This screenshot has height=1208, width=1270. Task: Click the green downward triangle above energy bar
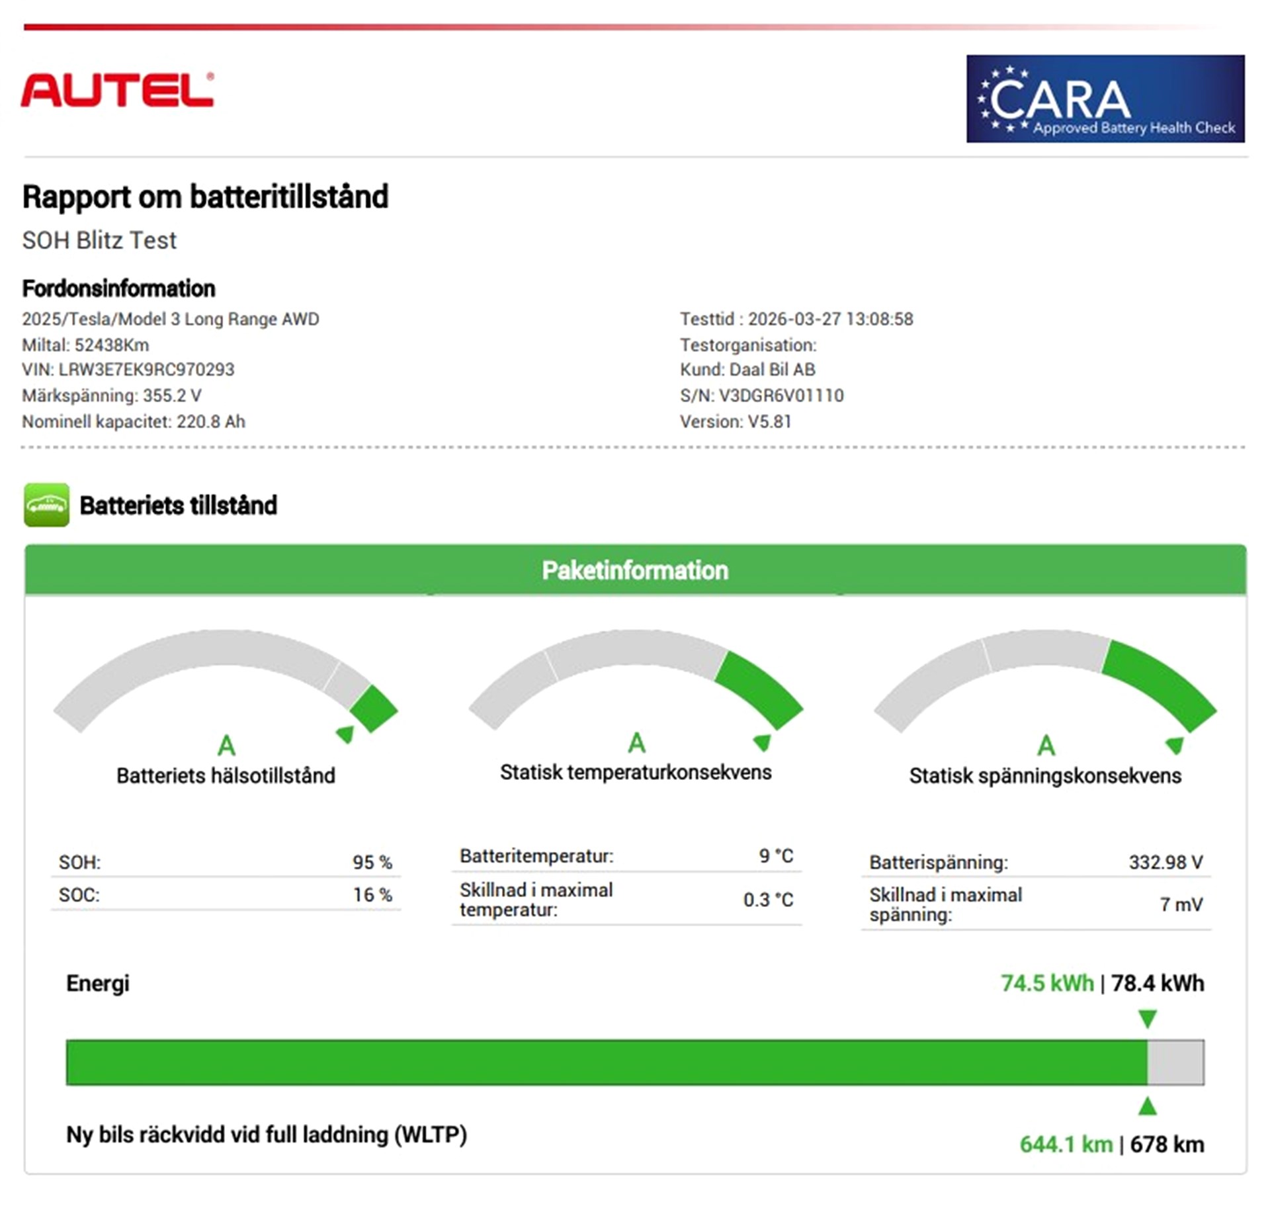pos(1147,1018)
